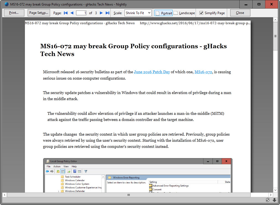Click the vertical scrollbar up arrow
The width and height of the screenshot is (280, 205).
(x=275, y=20)
